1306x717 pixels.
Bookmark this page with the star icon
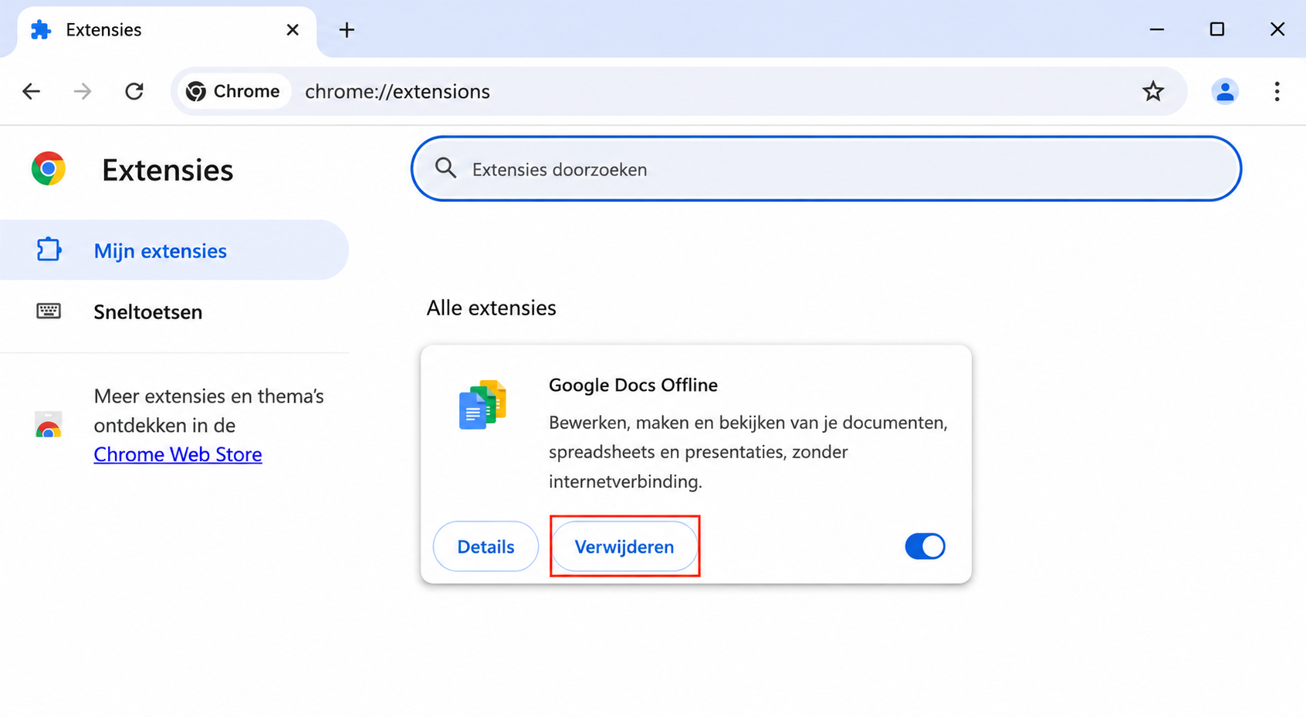tap(1153, 91)
